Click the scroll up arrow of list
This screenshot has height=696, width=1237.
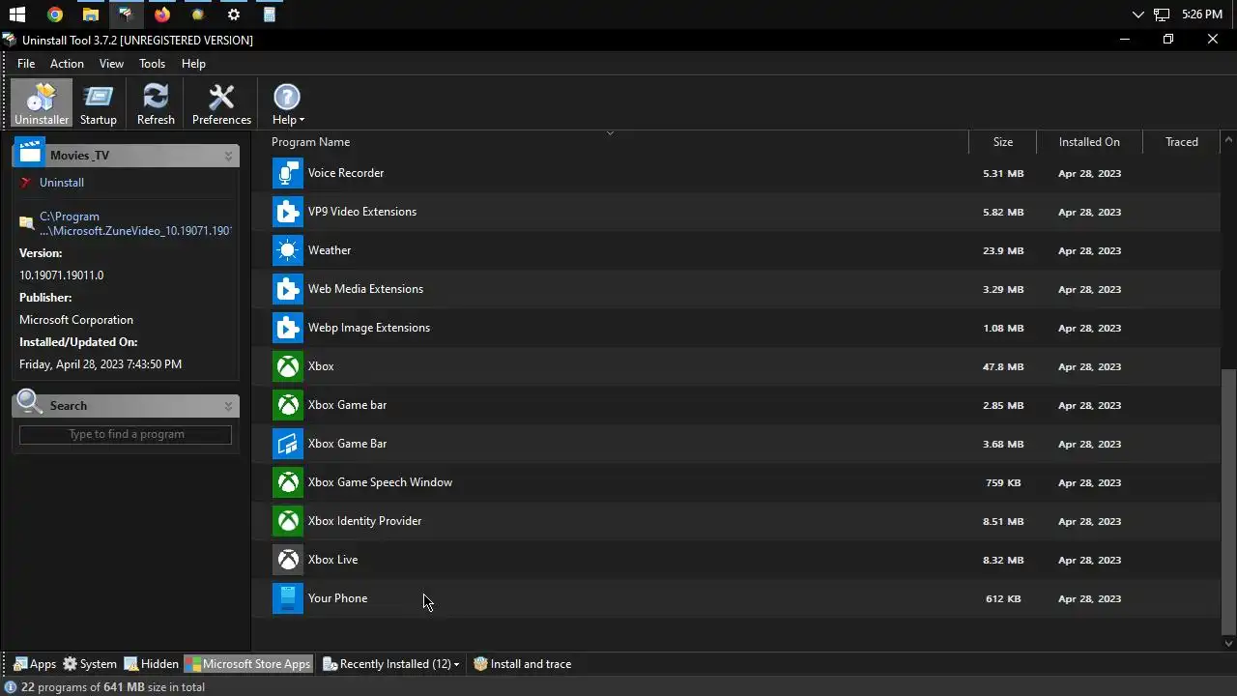[1228, 141]
